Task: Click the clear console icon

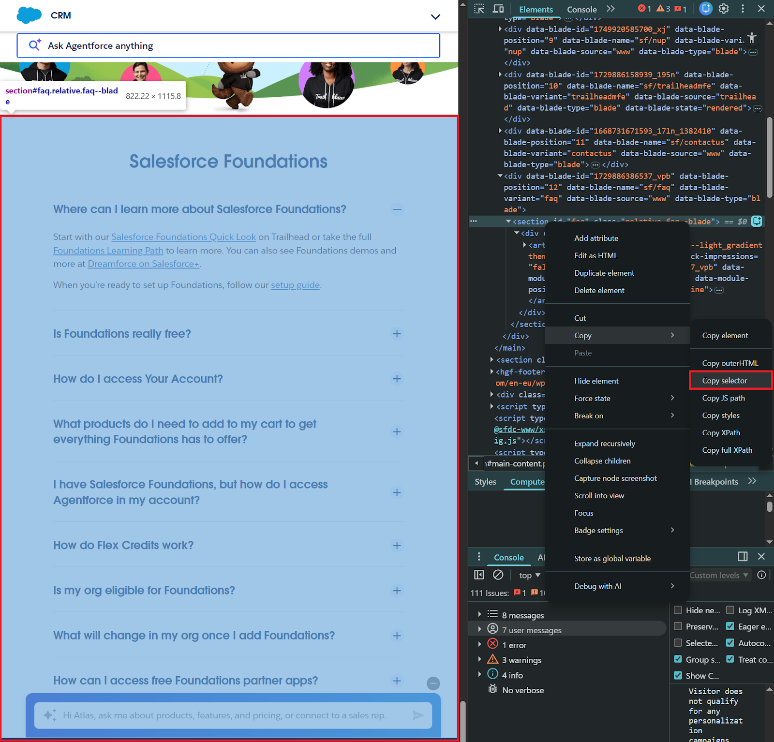Action: (498, 575)
